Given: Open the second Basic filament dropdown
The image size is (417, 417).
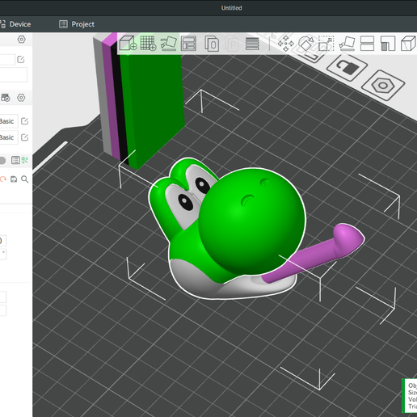Looking at the screenshot, I should click(x=9, y=137).
